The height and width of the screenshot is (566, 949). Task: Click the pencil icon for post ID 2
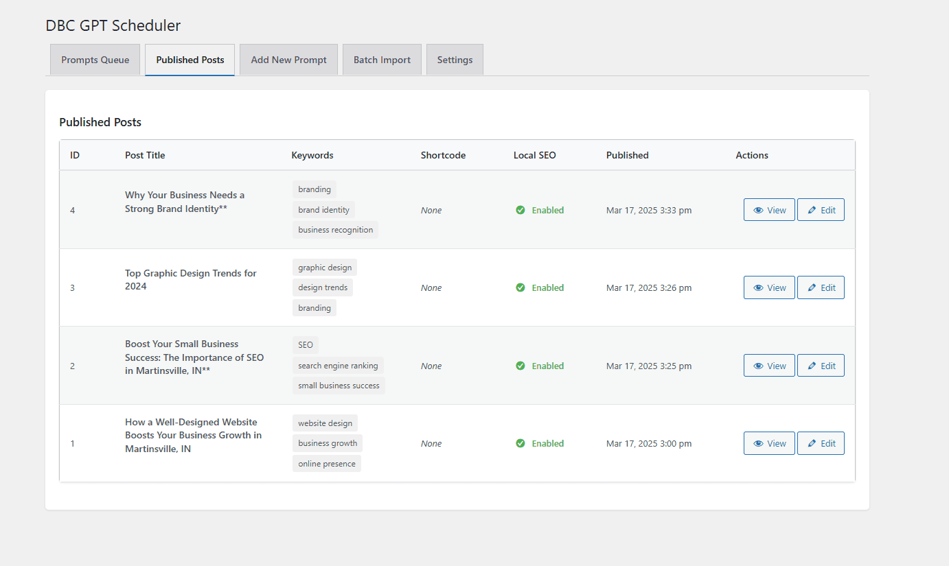[812, 366]
